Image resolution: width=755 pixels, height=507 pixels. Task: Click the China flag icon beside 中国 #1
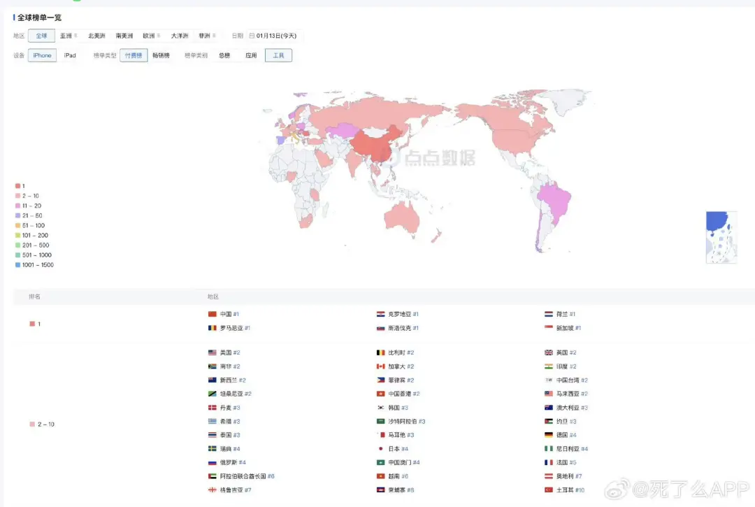pos(212,313)
